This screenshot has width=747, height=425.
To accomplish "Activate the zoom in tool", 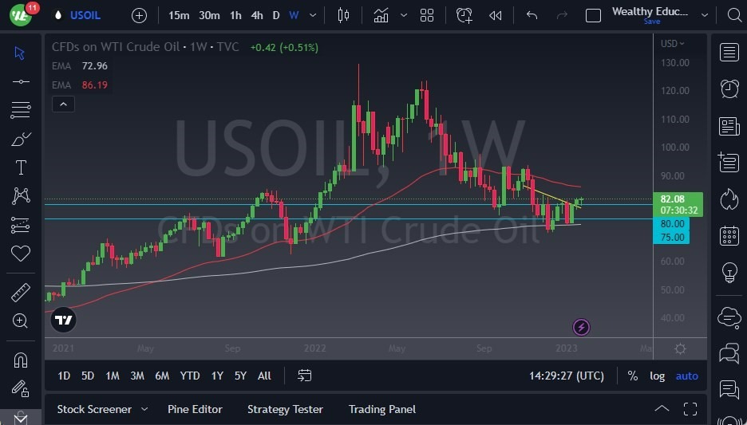I will (x=21, y=321).
